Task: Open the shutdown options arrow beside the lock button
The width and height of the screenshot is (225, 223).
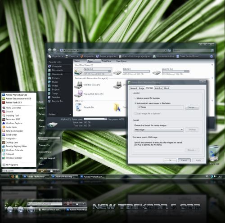Action: pos(58,171)
